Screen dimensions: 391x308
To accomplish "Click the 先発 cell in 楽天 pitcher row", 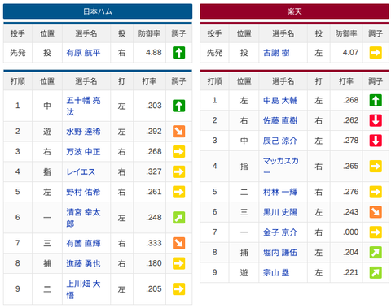I will 214,53.
